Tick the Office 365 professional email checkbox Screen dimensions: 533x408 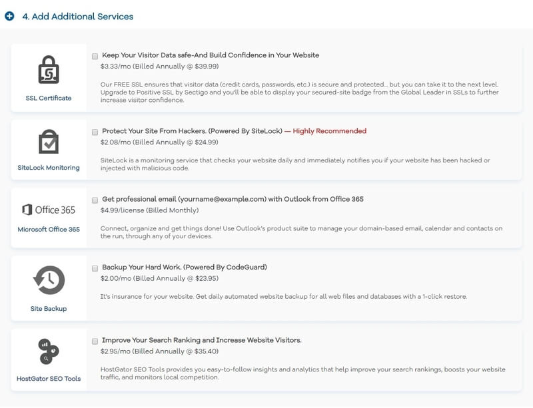coord(95,200)
